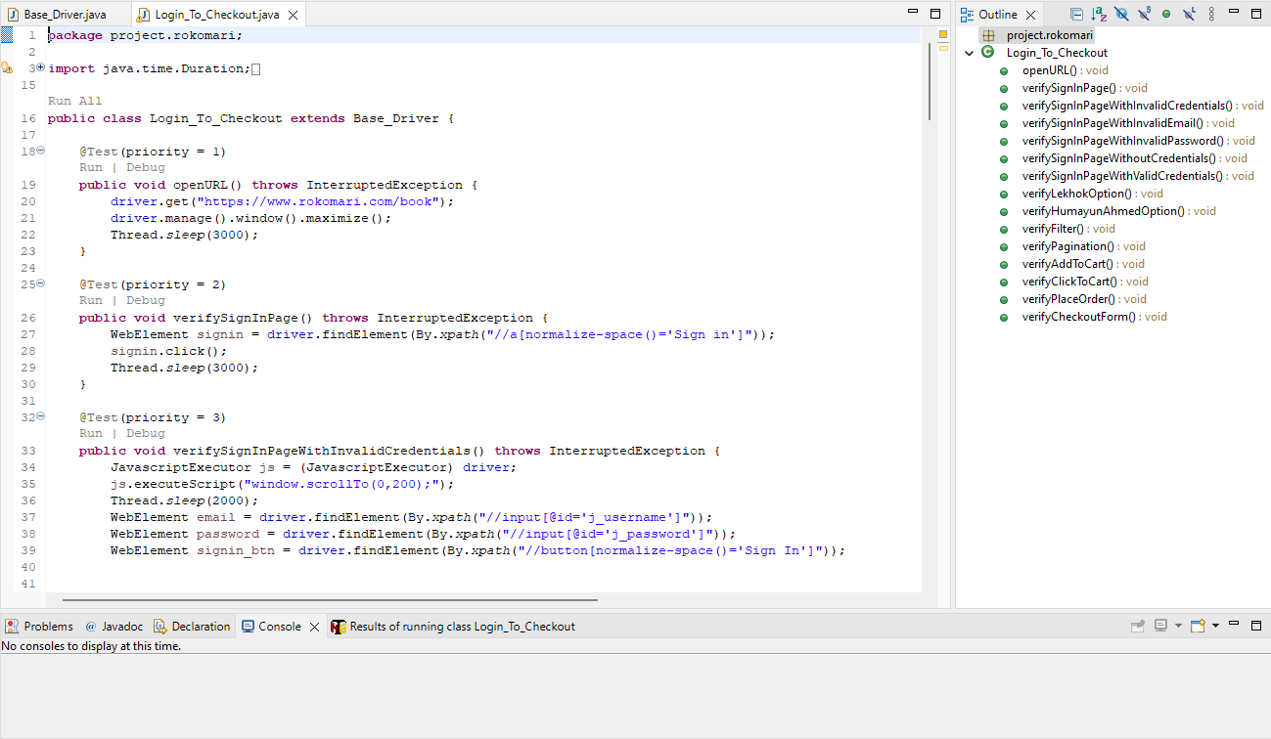Collapse the Login_To_Checkout node in Outline

click(969, 52)
